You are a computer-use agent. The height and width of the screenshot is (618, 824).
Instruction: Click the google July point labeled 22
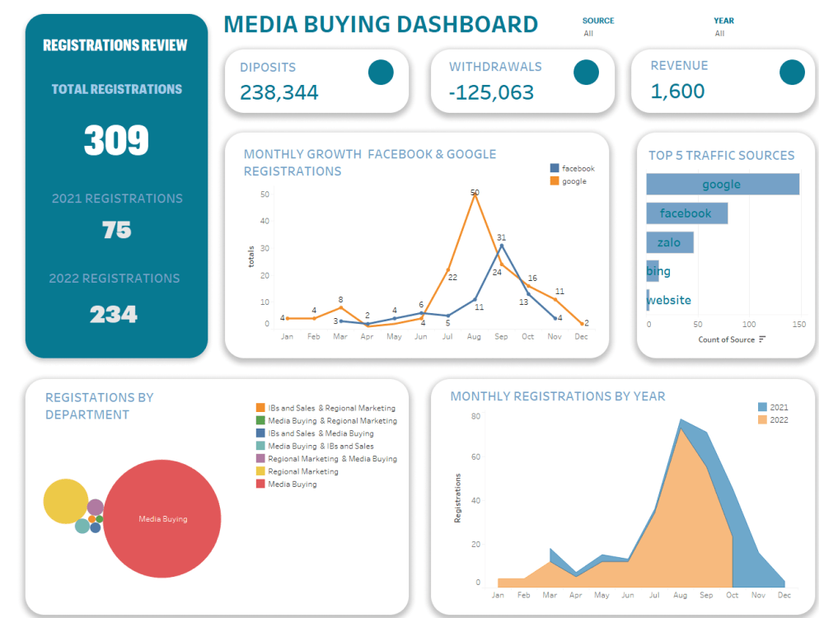[x=448, y=269]
